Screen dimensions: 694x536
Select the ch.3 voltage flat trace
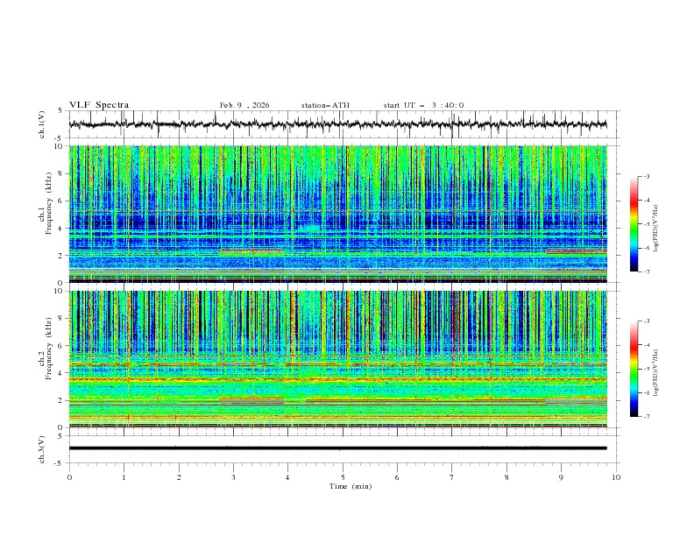coord(342,448)
